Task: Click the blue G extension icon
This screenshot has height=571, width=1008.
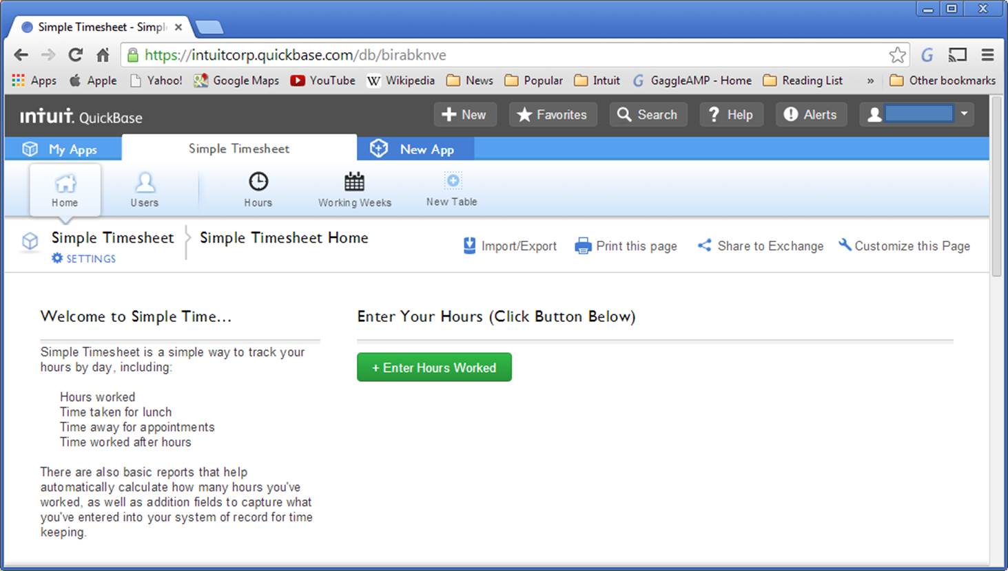Action: [927, 55]
